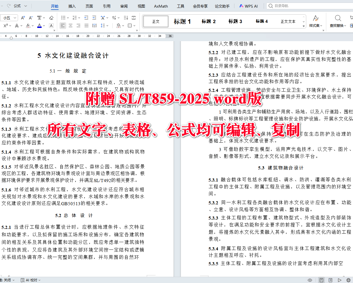
Task: Click the horizontal ruler at mark 20
Action: click(88, 36)
